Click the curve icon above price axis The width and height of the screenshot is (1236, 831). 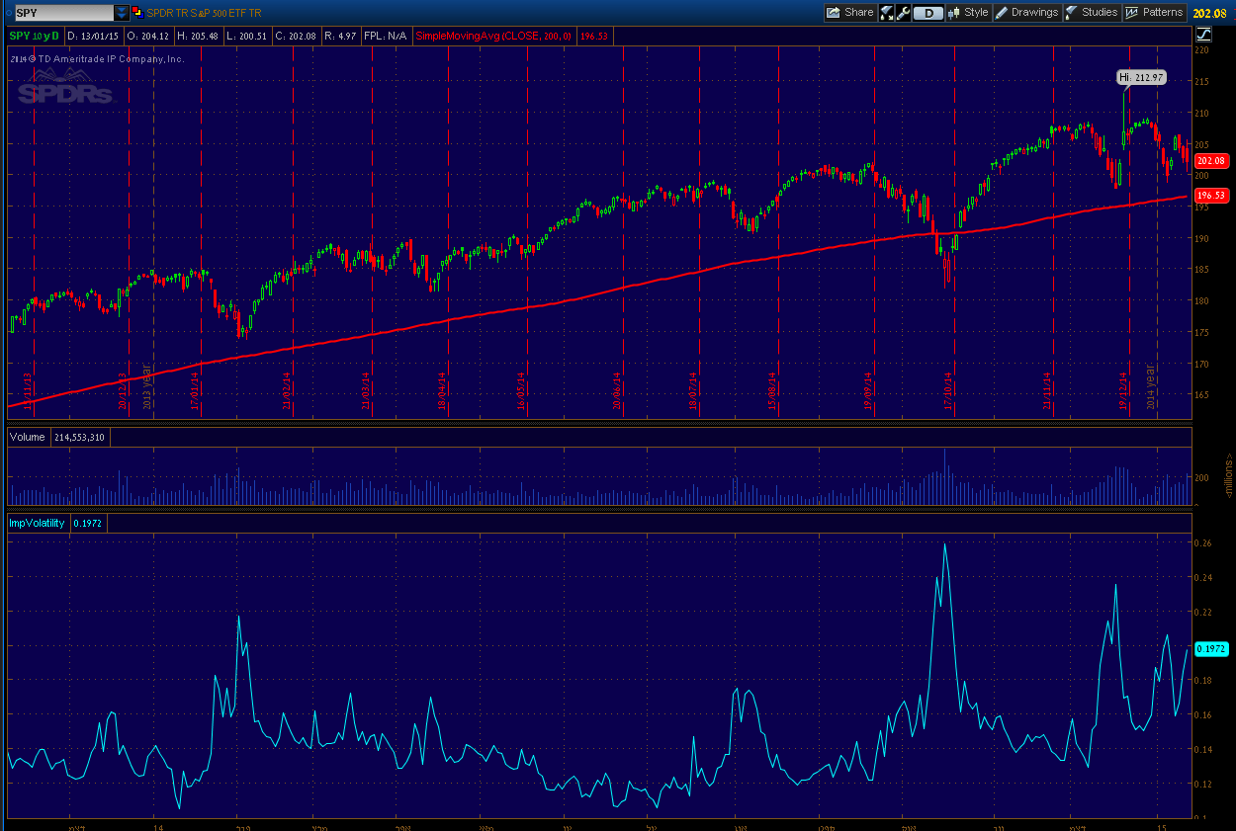pos(1203,34)
